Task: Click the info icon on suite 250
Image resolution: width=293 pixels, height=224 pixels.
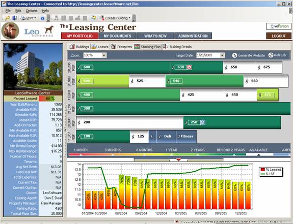Action: (x=186, y=122)
